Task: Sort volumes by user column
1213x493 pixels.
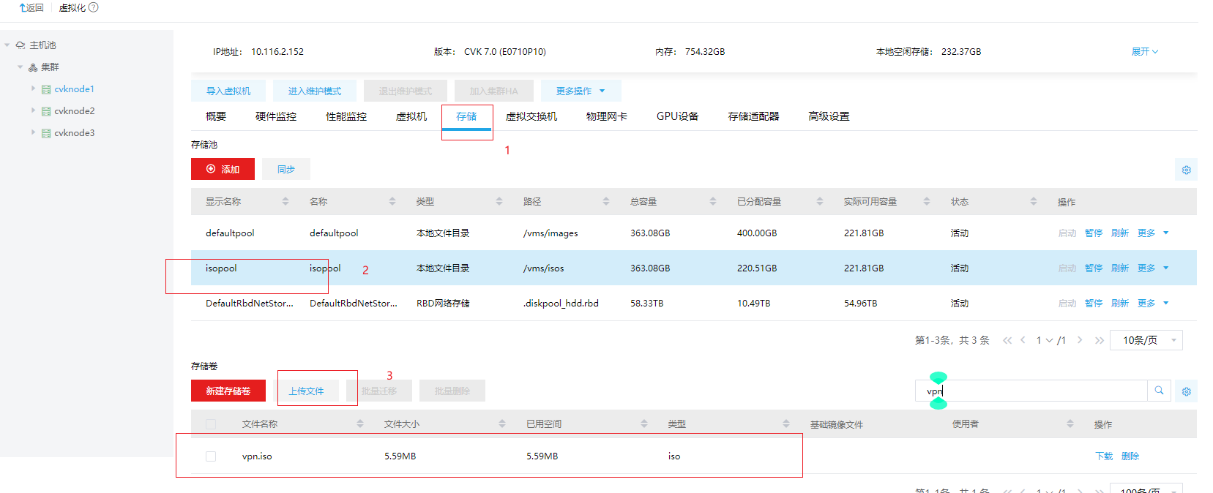Action: pyautogui.click(x=1070, y=424)
